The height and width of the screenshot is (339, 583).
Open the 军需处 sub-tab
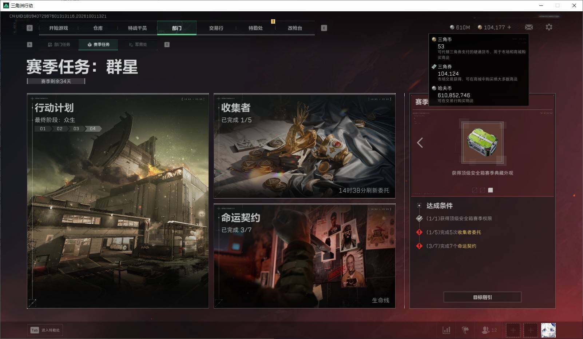(x=138, y=44)
